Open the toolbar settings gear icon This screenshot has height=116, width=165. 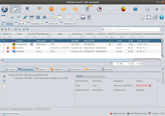click(x=142, y=17)
